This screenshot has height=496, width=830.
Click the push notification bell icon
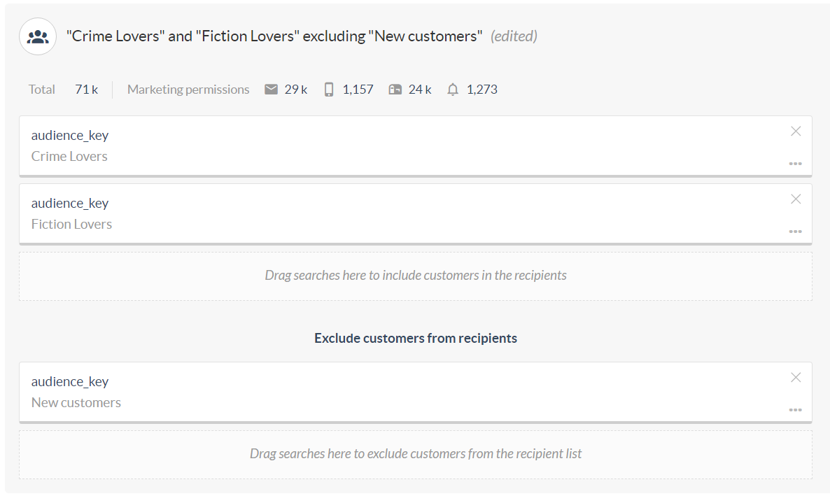pos(453,90)
